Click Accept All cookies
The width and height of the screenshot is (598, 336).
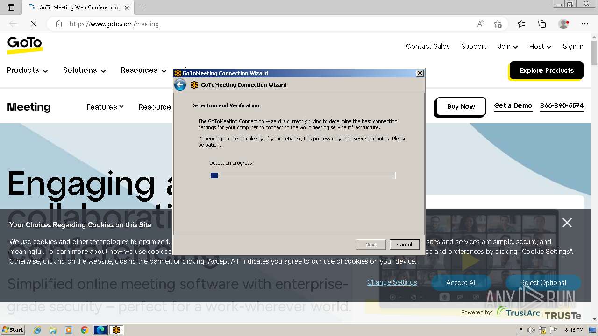(461, 282)
